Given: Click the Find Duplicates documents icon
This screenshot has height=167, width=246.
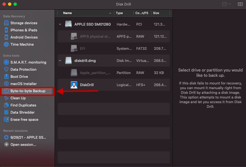Looking at the screenshot, I should (6, 105).
